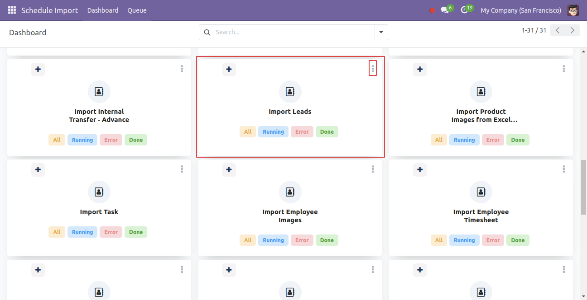Click Error filter on Import Leads card
Screen dimensions: 587x300
pyautogui.click(x=302, y=132)
